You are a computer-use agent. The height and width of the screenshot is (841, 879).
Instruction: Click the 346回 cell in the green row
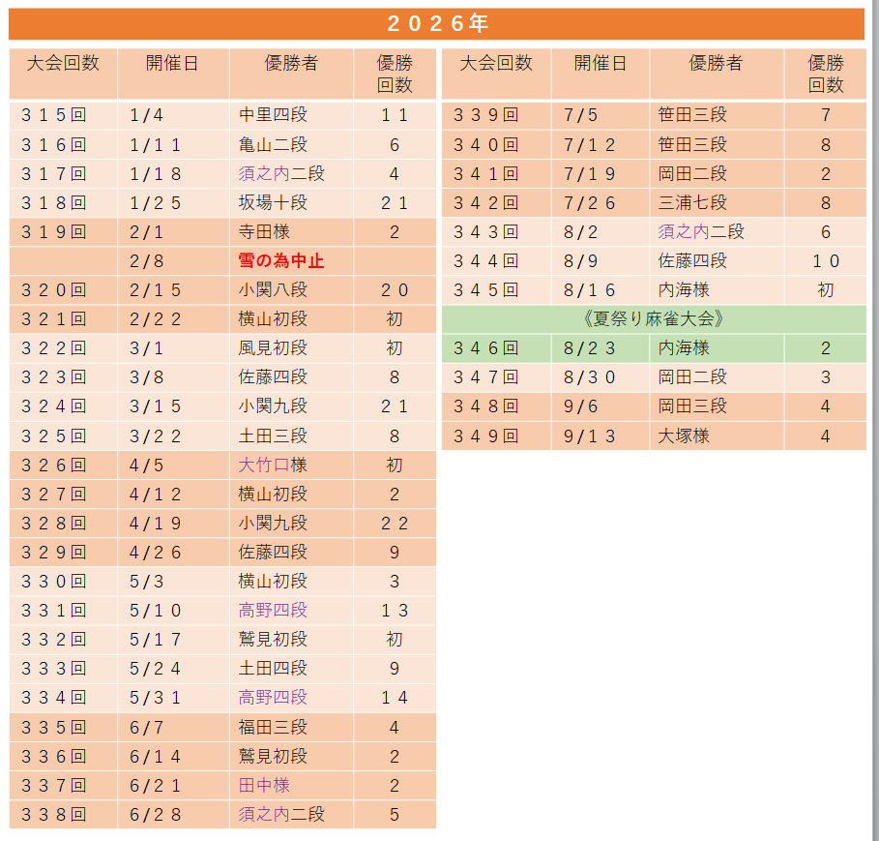pyautogui.click(x=496, y=348)
